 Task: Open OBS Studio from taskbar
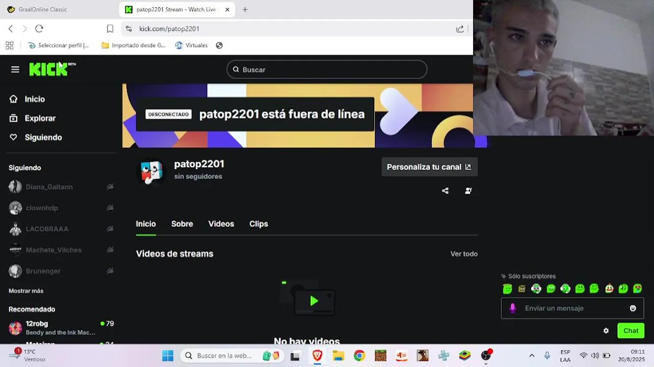coord(486,356)
